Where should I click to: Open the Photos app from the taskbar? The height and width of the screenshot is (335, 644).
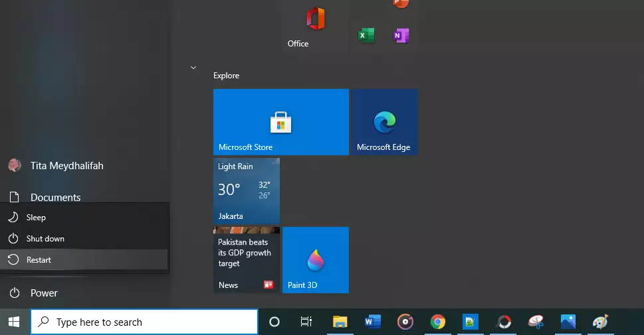(568, 322)
